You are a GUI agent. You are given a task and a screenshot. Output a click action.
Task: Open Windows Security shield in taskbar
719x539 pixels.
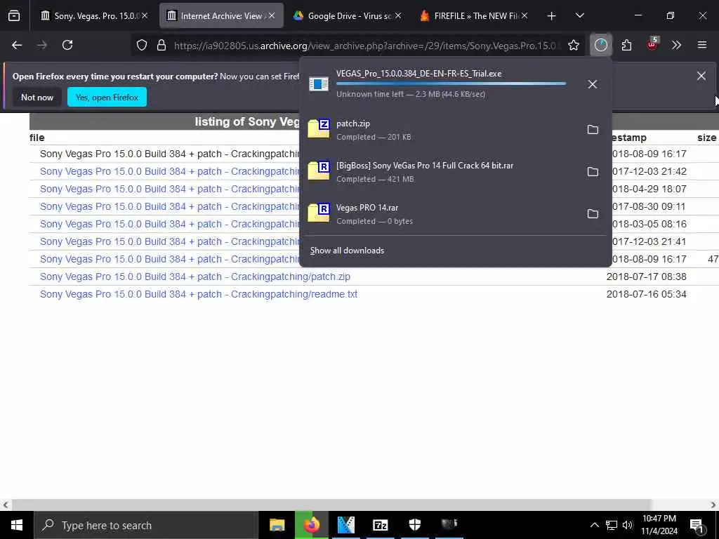point(414,525)
